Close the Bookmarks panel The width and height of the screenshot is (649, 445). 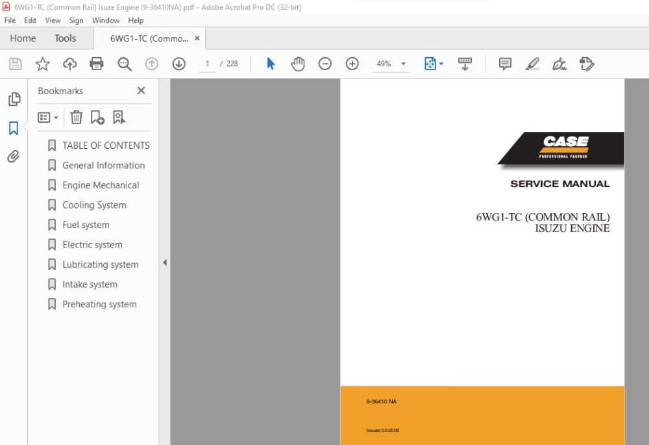(x=141, y=90)
